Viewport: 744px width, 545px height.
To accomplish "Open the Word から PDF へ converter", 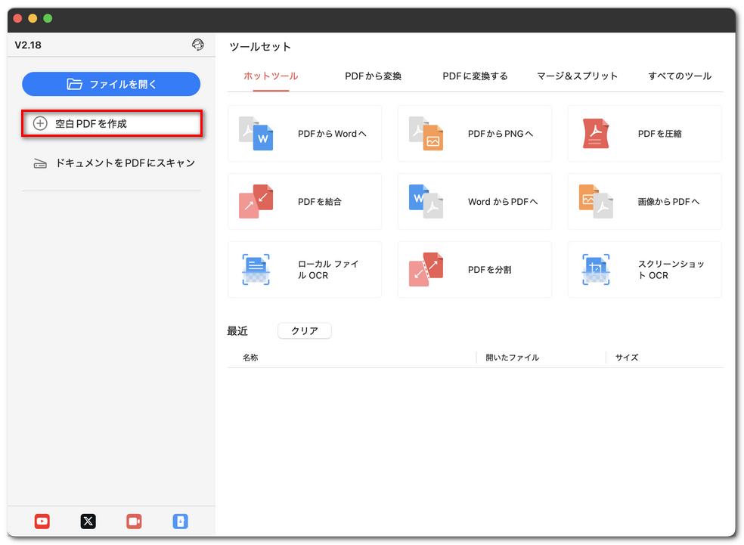I will [x=474, y=201].
